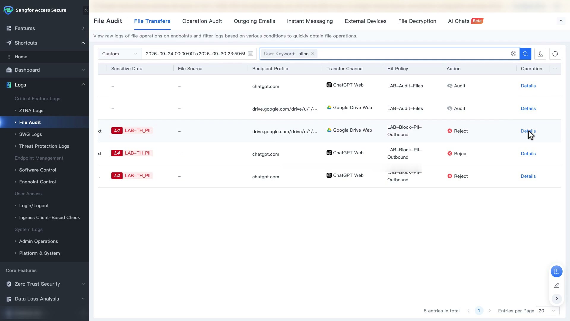The height and width of the screenshot is (321, 570).
Task: Open Details for Google Drive Audit row
Action: pyautogui.click(x=528, y=108)
